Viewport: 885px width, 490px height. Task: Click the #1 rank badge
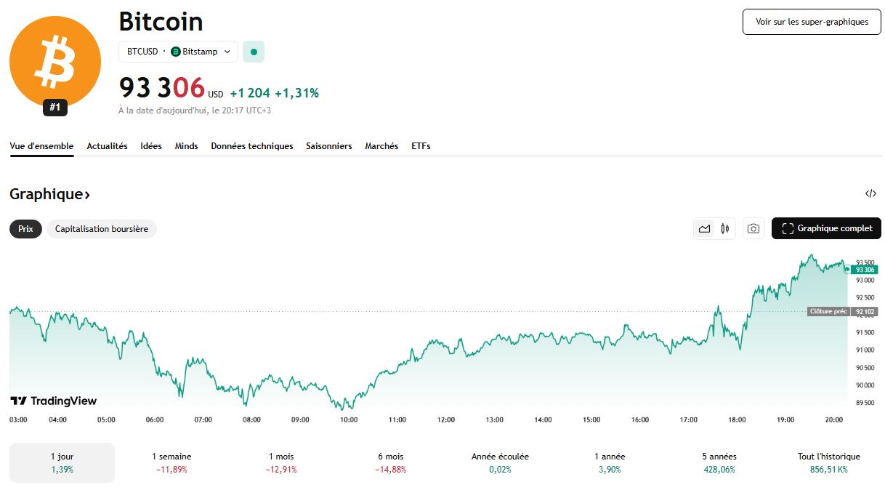[x=54, y=108]
